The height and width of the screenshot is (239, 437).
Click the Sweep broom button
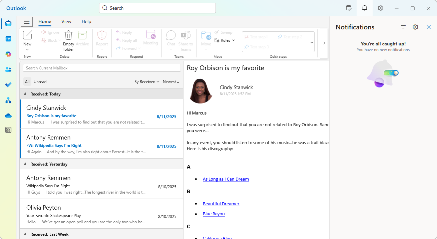point(223,32)
